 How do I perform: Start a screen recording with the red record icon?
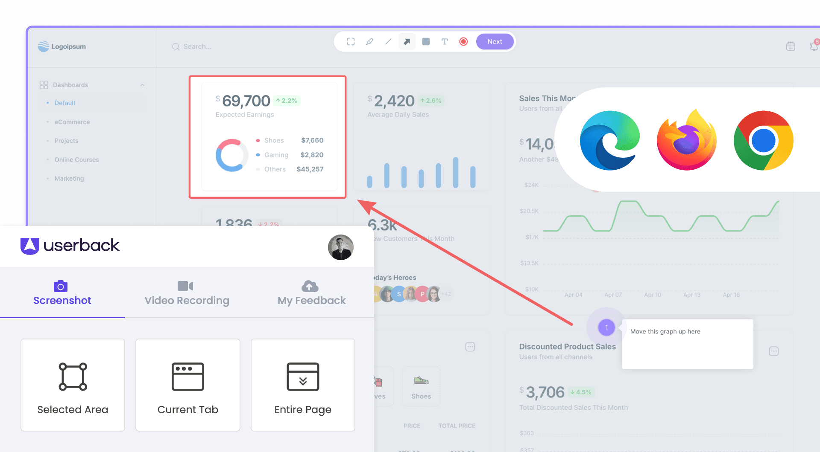[x=463, y=41]
